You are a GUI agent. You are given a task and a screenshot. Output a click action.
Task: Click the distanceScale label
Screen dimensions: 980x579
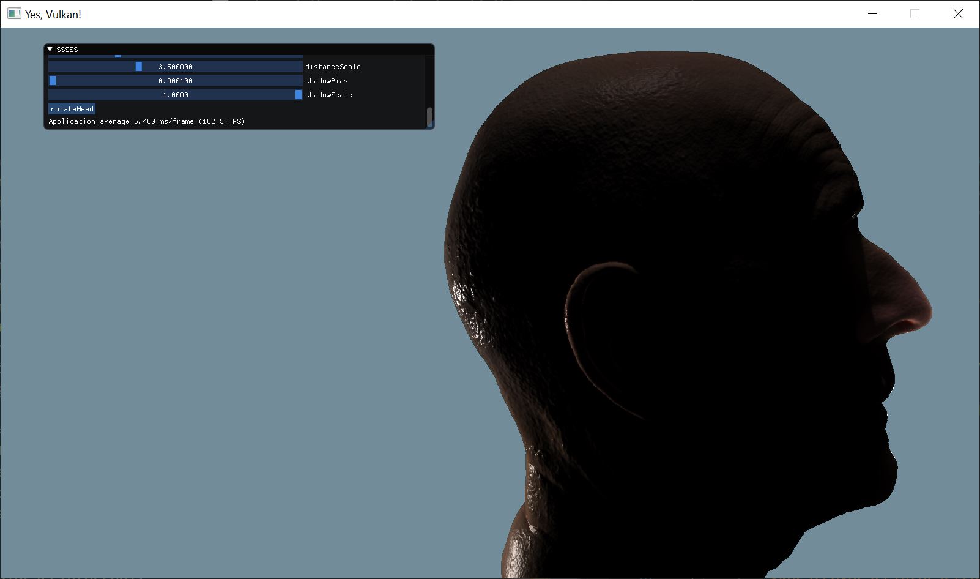click(x=333, y=67)
